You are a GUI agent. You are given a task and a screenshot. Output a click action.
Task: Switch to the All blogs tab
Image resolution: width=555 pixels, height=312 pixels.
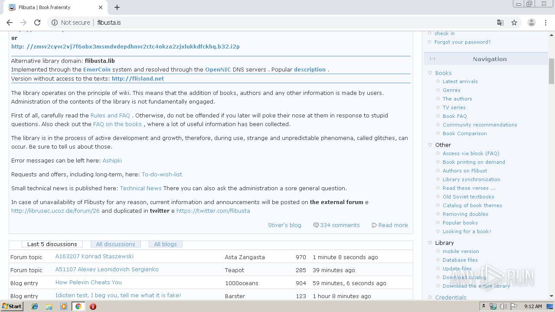(x=166, y=244)
